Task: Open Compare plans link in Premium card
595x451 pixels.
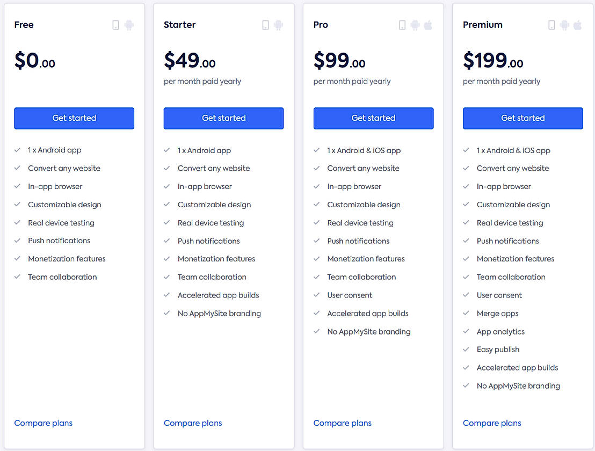Action: [492, 423]
